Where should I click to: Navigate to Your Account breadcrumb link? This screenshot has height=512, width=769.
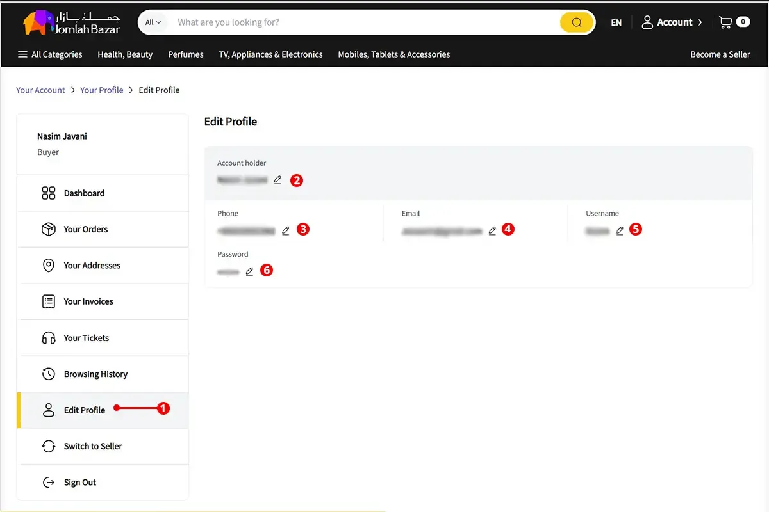point(40,90)
